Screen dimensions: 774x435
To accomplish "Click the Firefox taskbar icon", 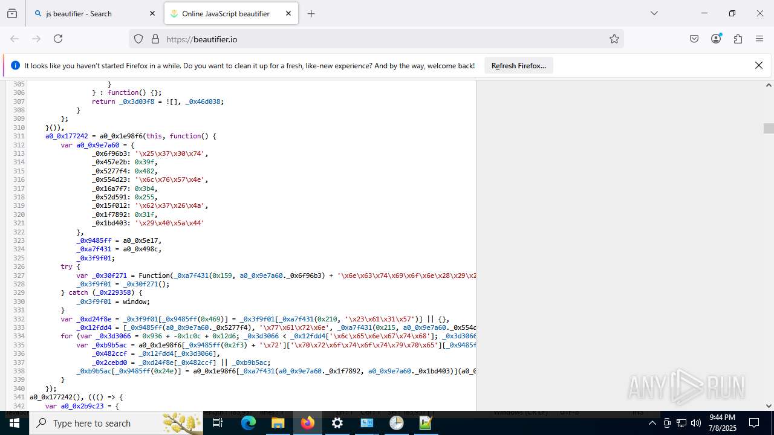I will [x=307, y=423].
